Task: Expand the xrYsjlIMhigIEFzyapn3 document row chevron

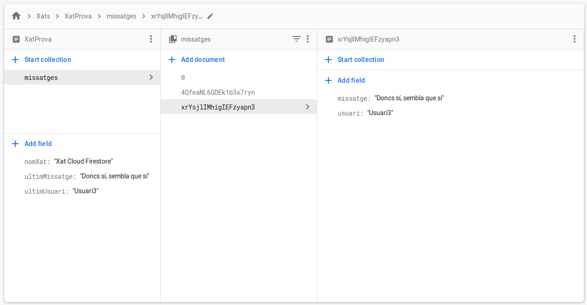Action: [308, 107]
